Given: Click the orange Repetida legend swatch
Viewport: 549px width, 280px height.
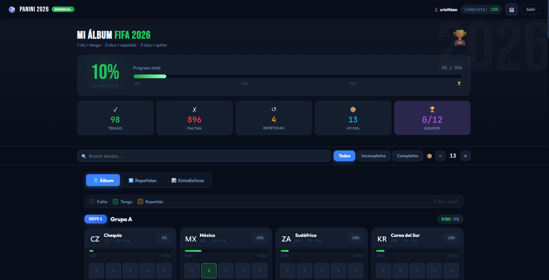Looking at the screenshot, I should [140, 202].
